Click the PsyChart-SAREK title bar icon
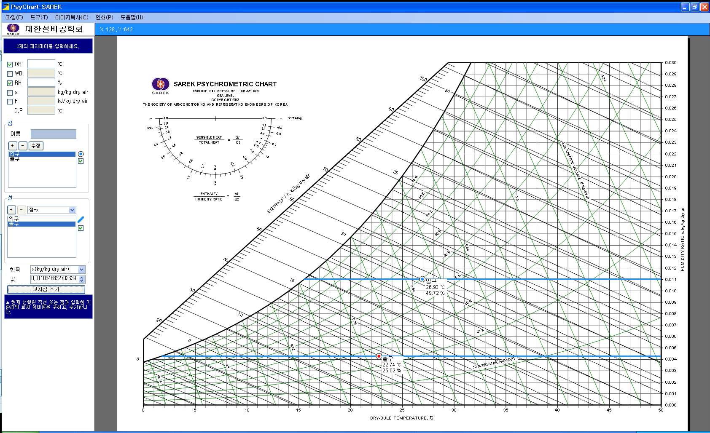The height and width of the screenshot is (433, 710). click(x=5, y=7)
